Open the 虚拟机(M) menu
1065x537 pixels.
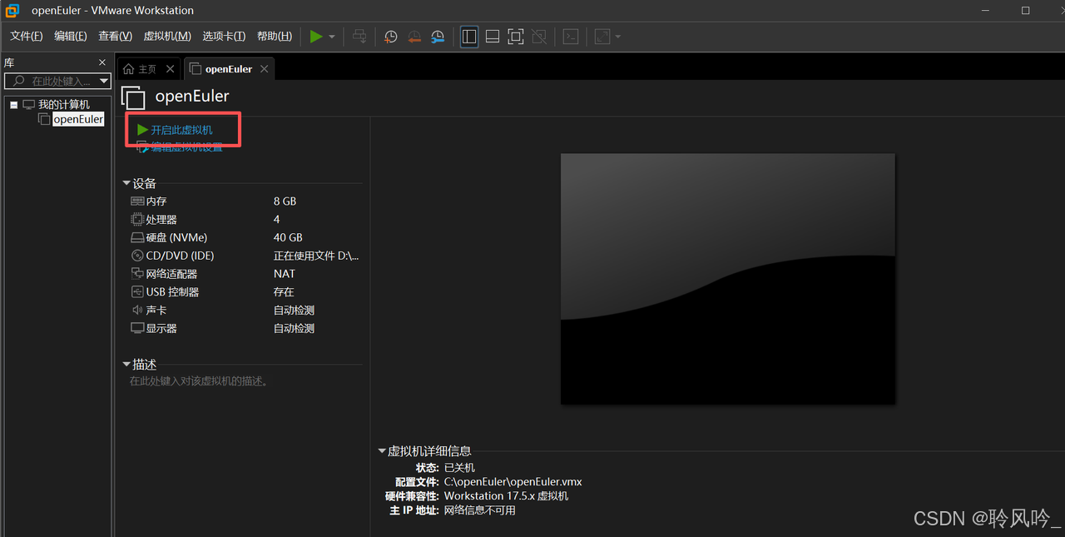pos(167,37)
